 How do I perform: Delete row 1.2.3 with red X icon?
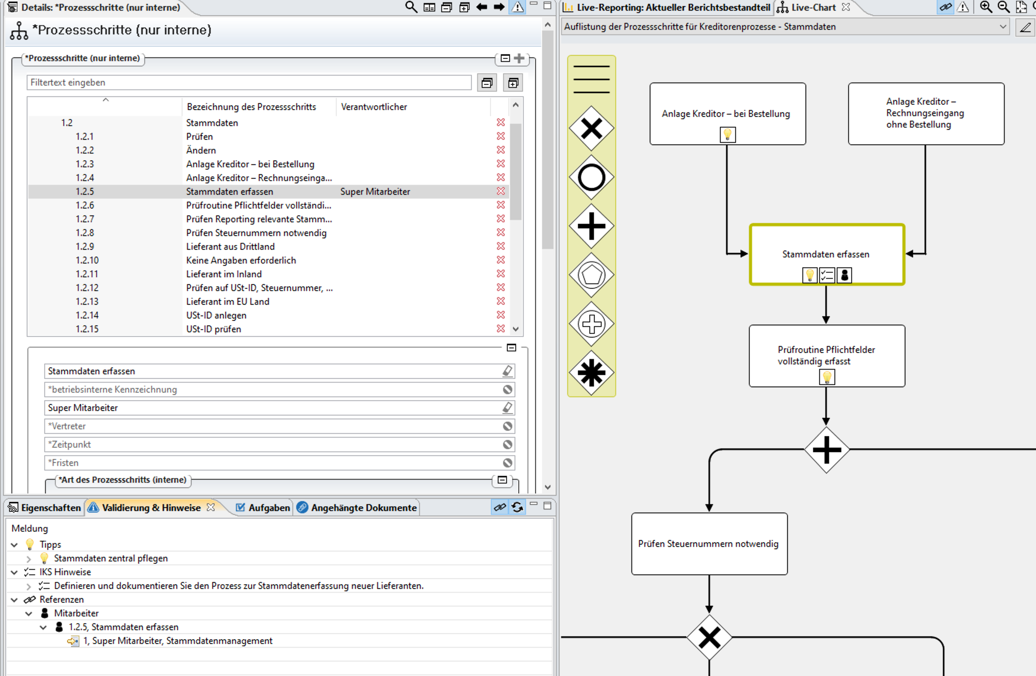click(x=500, y=164)
